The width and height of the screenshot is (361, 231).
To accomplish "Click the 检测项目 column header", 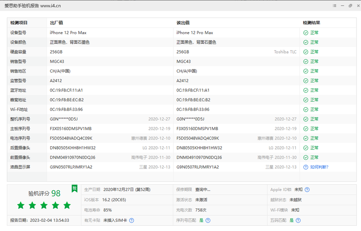I will (19, 23).
